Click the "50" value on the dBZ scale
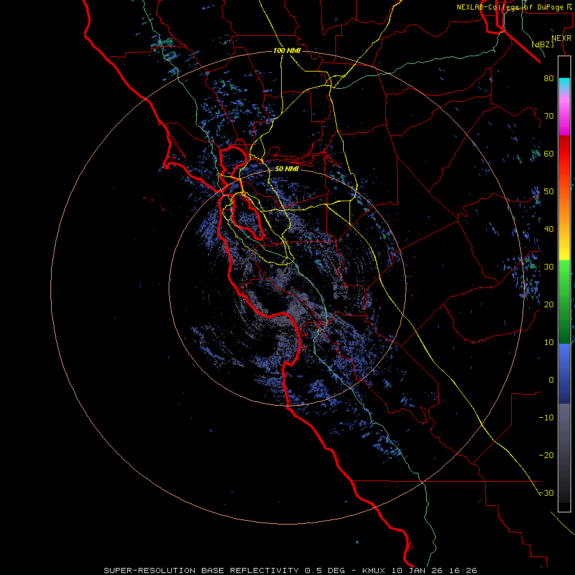Image resolution: width=575 pixels, height=575 pixels. 549,192
